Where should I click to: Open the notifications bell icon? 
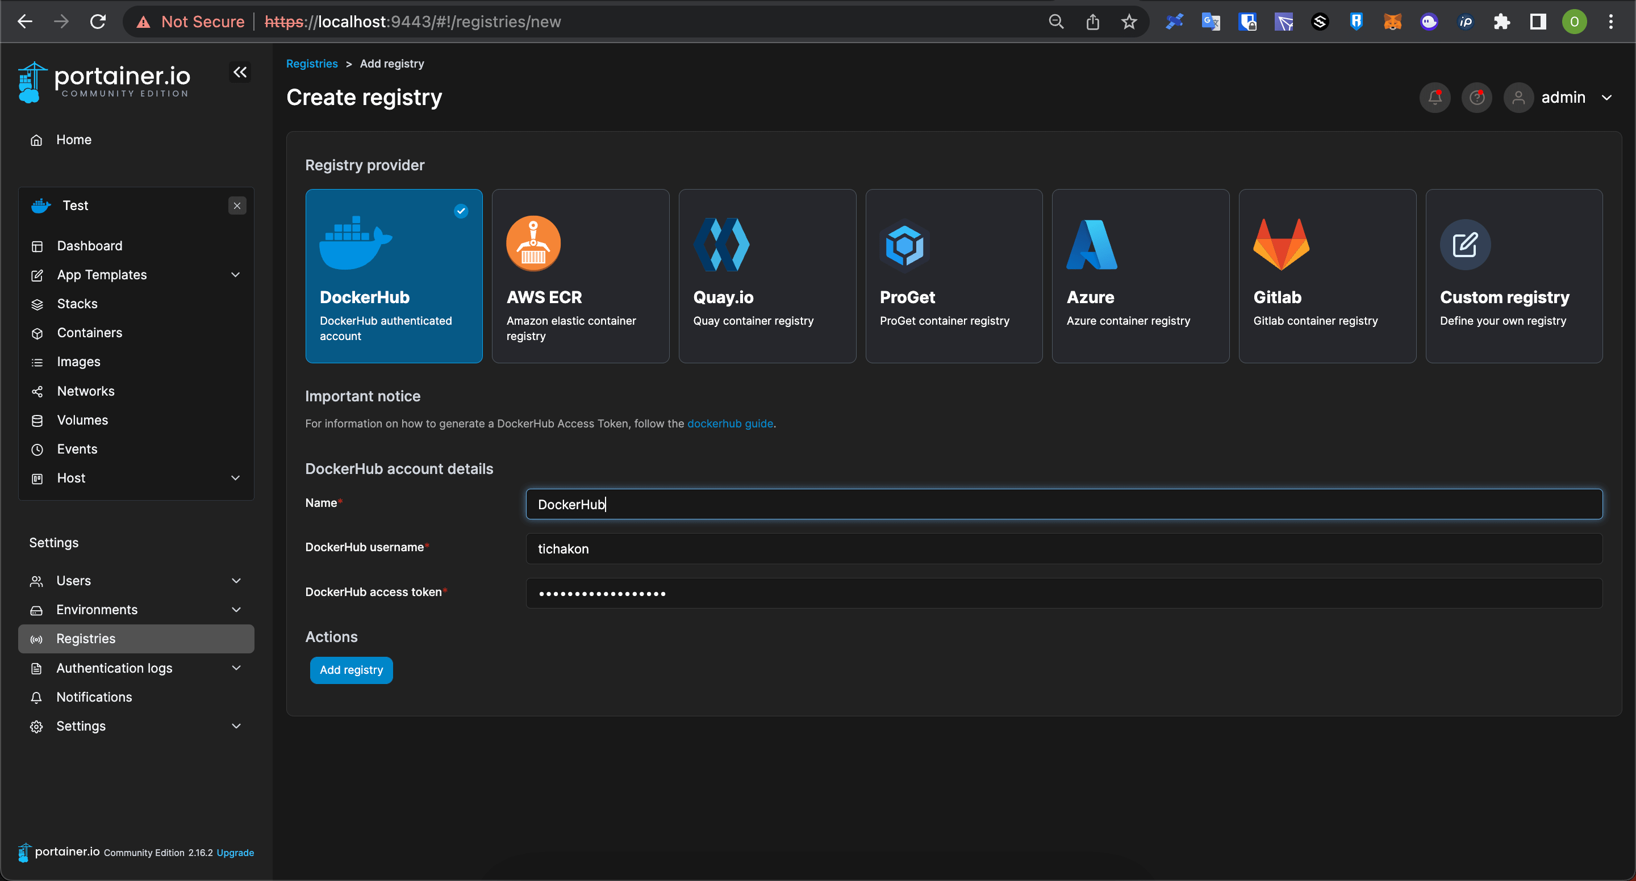(x=1435, y=98)
